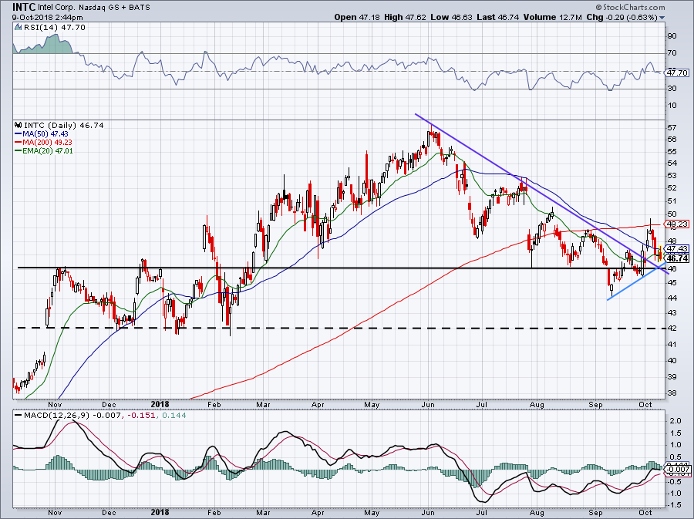Click the 30 RSI axis label

[672, 89]
